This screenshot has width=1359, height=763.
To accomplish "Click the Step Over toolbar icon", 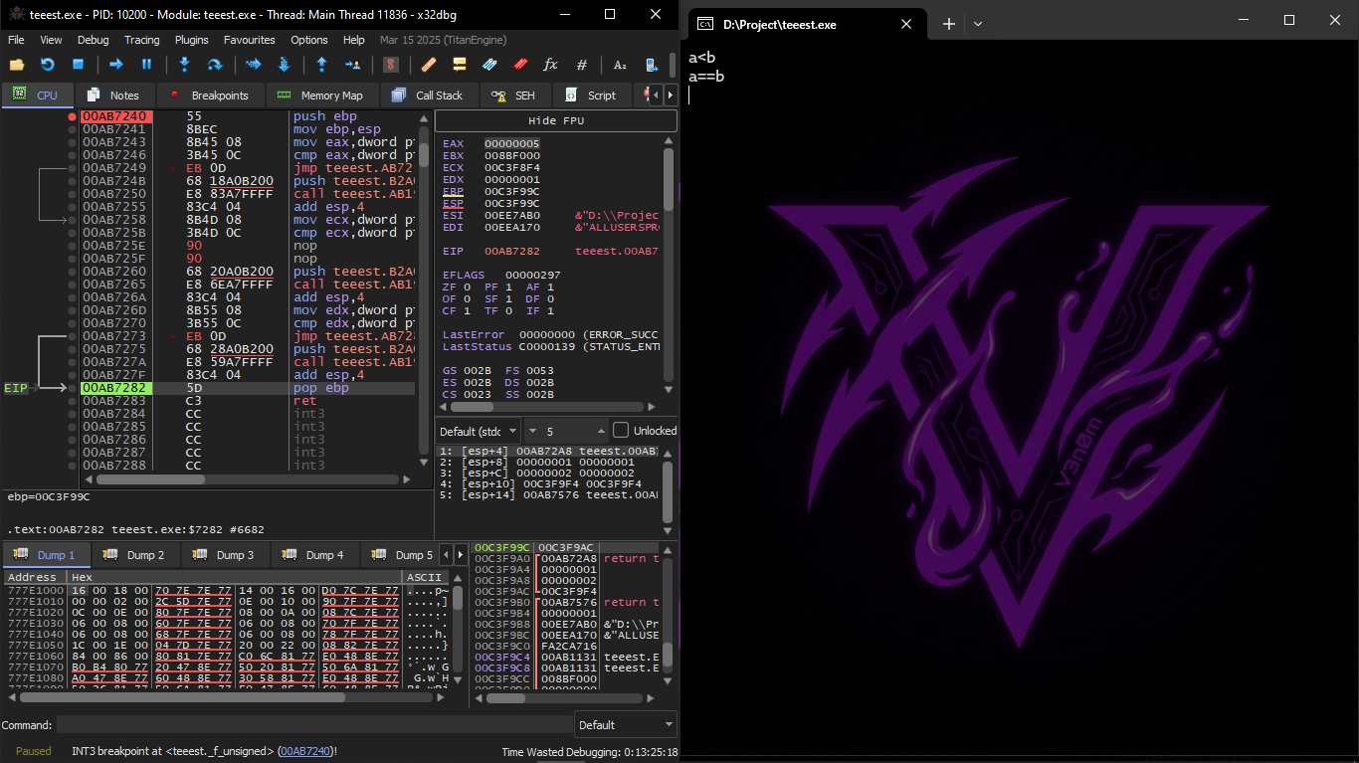I will pyautogui.click(x=214, y=65).
